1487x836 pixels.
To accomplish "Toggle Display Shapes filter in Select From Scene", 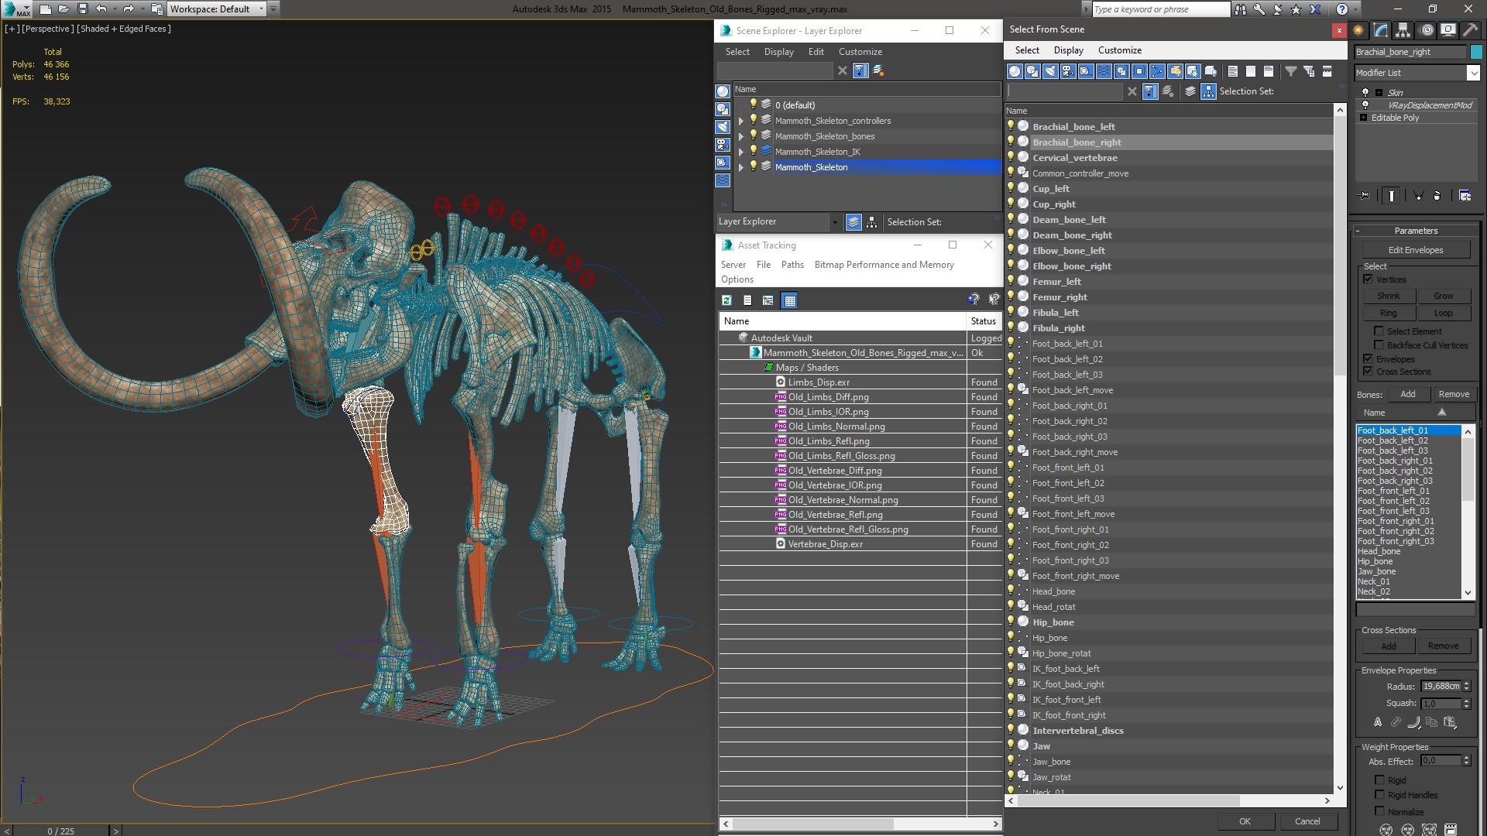I will [1032, 71].
